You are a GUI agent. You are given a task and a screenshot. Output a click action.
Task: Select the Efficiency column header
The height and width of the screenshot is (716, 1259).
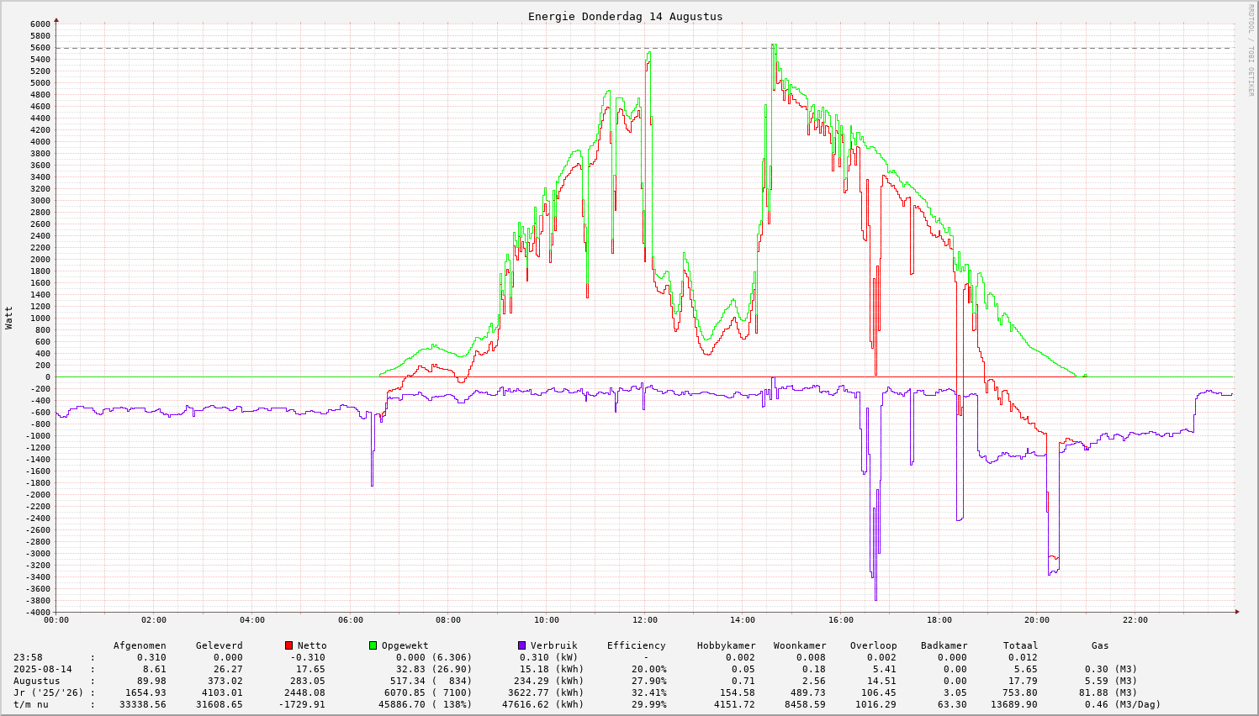pyautogui.click(x=636, y=645)
